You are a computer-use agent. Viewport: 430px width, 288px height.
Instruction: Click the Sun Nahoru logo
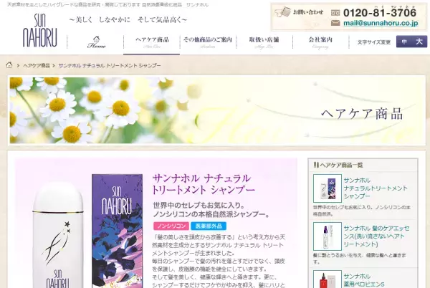tap(40, 30)
